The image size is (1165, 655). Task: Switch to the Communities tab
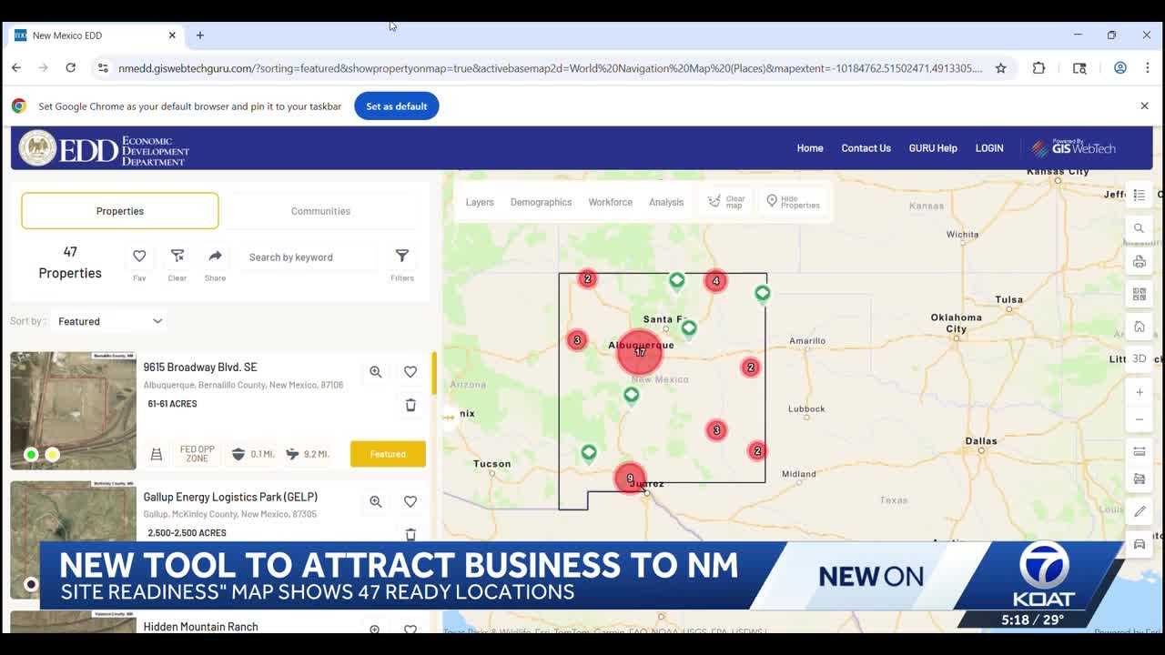(x=320, y=210)
